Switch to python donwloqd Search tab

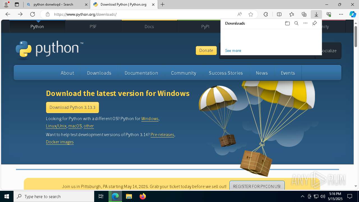57,4
